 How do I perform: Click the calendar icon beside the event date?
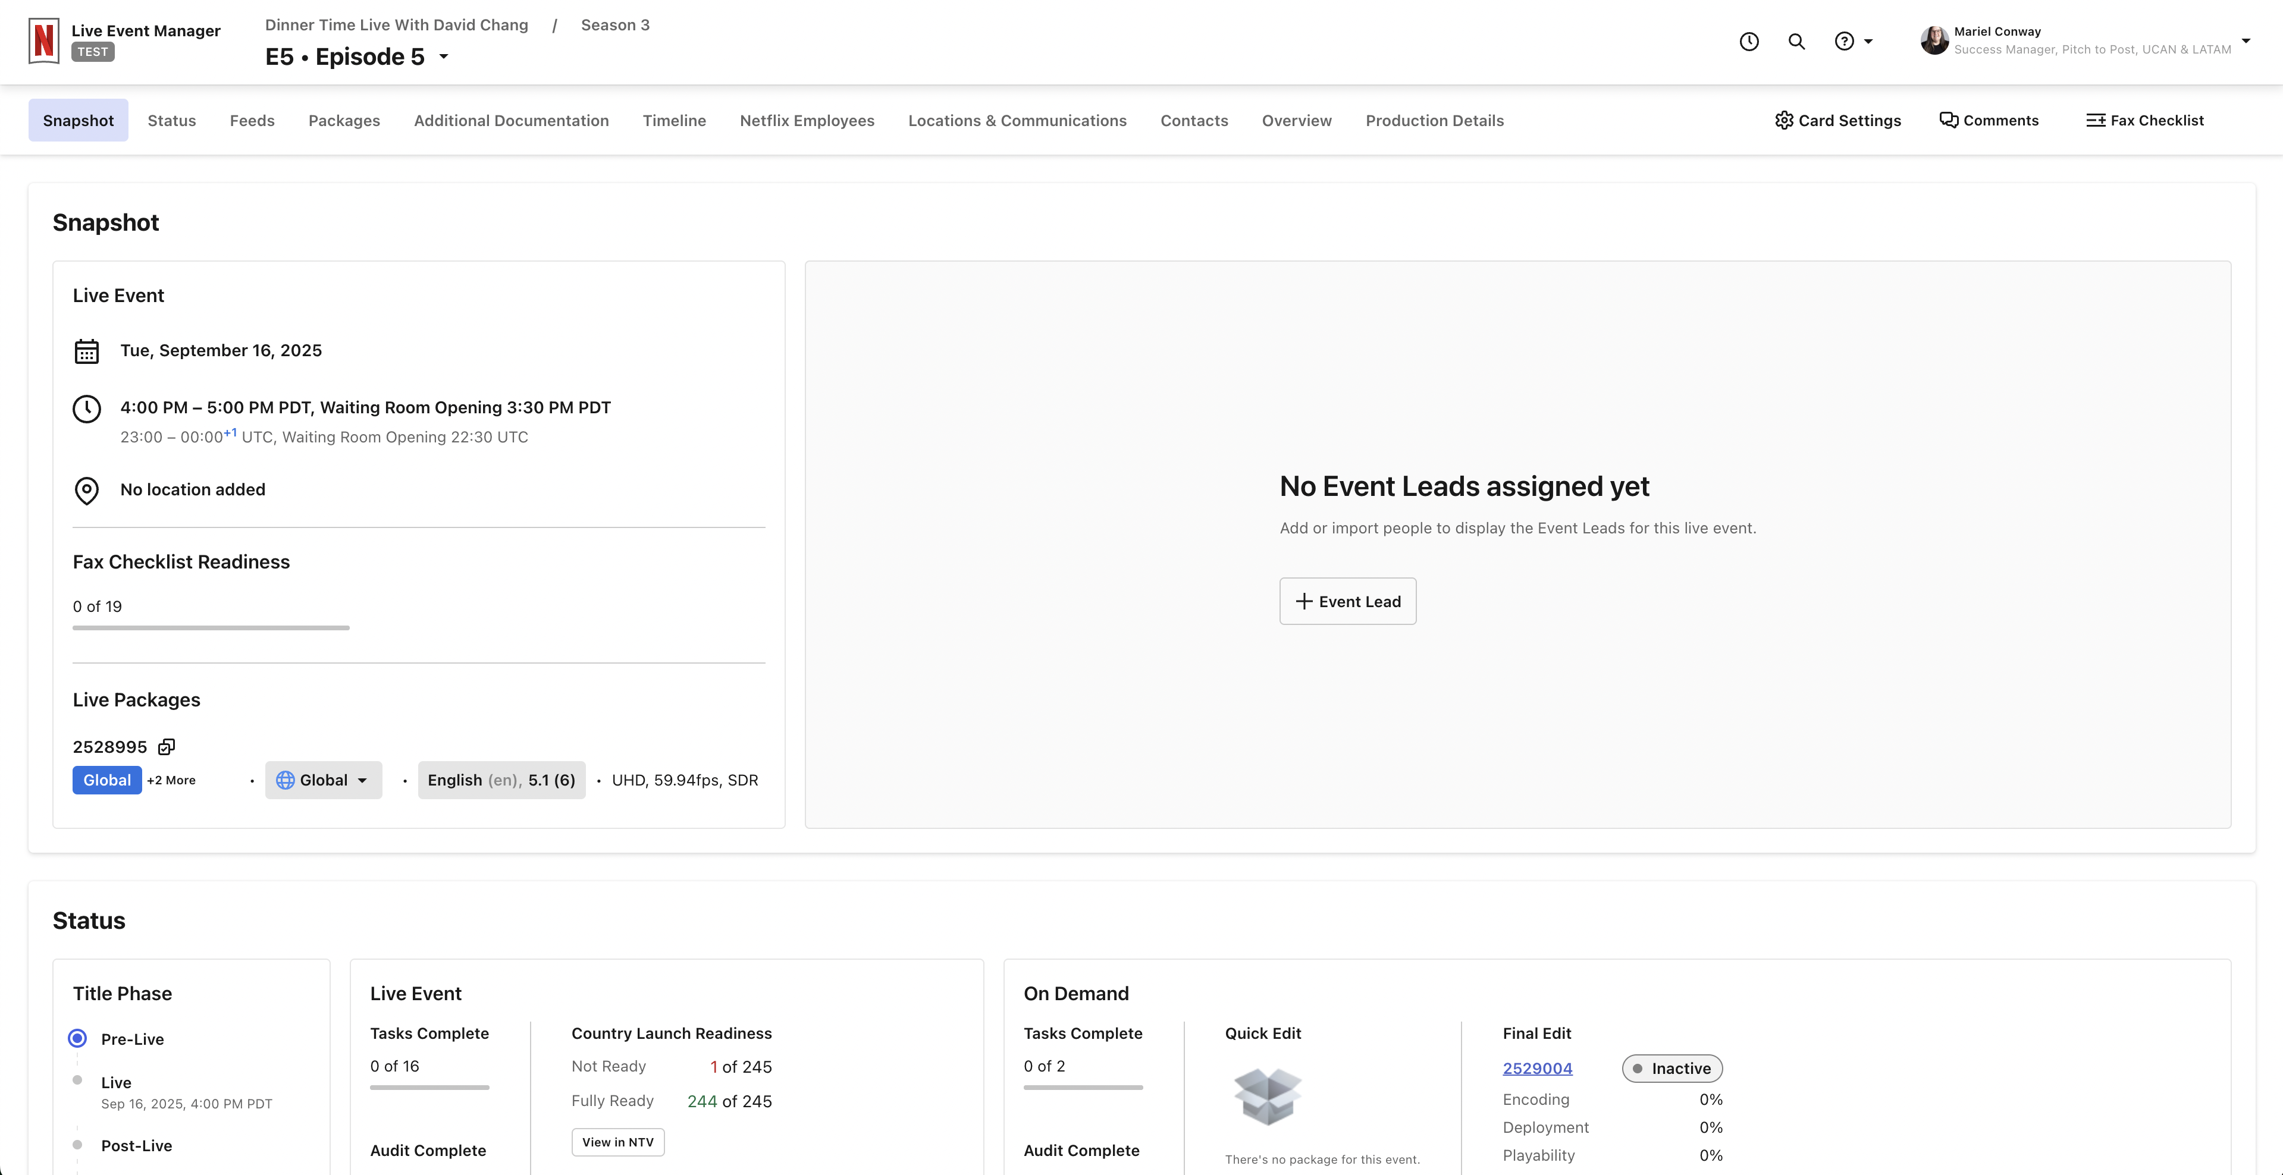point(87,351)
